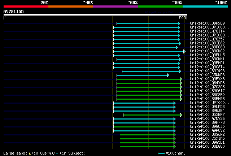Select the UniRef100_B8BHR6 label
The height and width of the screenshot is (156, 231).
(207, 99)
